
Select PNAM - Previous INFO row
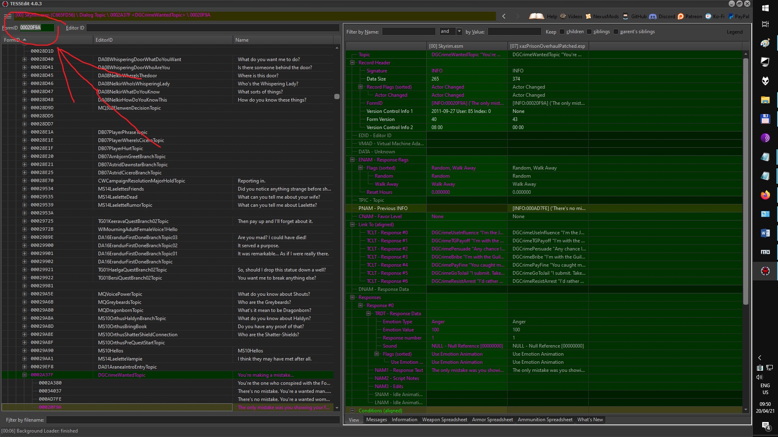[544, 208]
